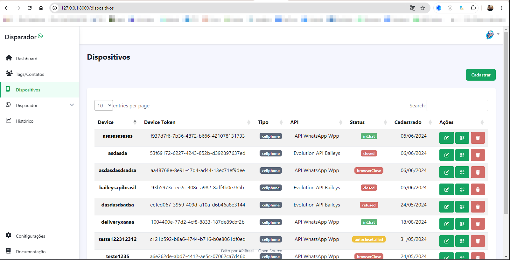Delete the baileysapibrasil device
510x260 pixels.
coord(478,190)
